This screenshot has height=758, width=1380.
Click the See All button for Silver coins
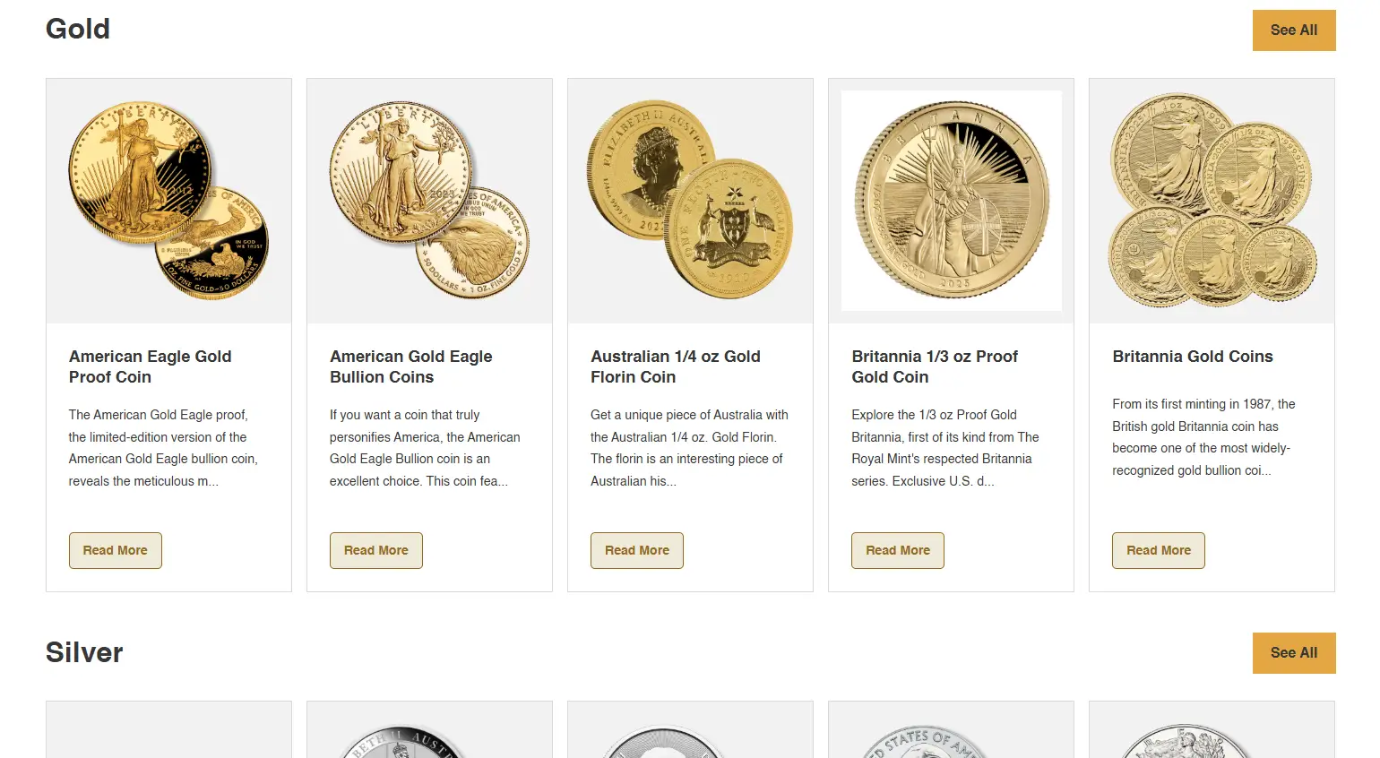[x=1293, y=652]
